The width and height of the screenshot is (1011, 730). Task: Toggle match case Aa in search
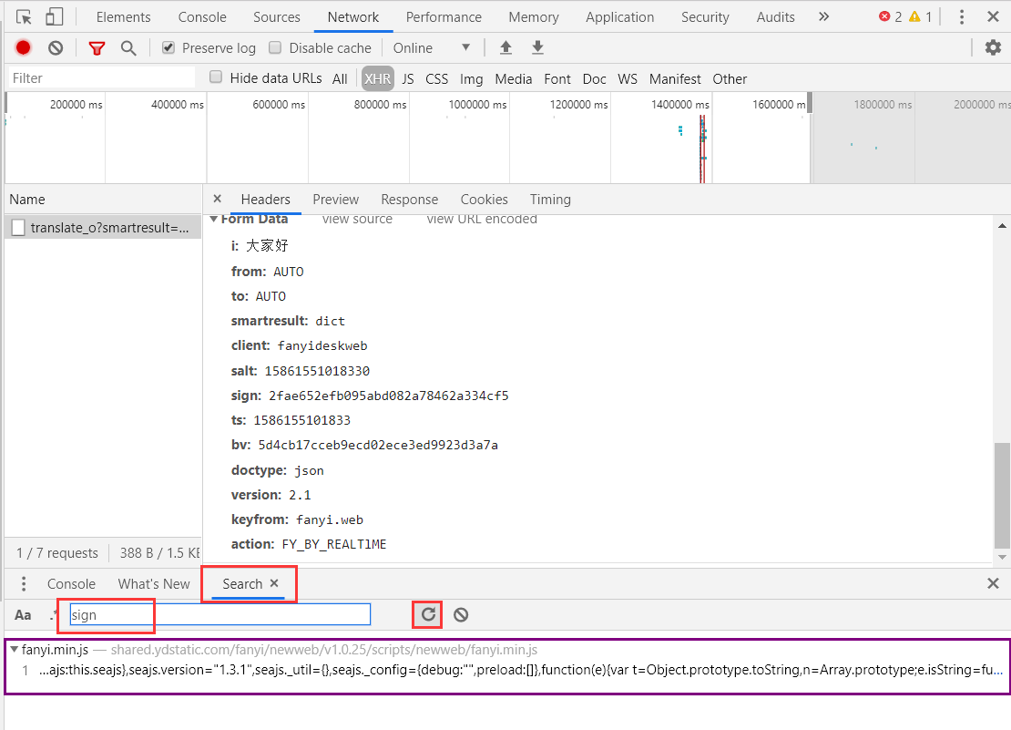pos(23,615)
